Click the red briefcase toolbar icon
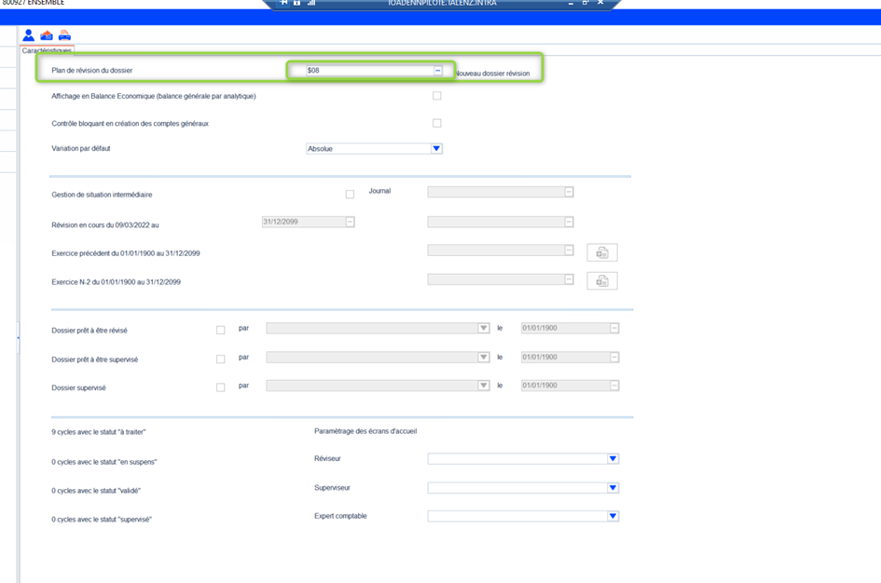This screenshot has width=881, height=583. point(47,35)
